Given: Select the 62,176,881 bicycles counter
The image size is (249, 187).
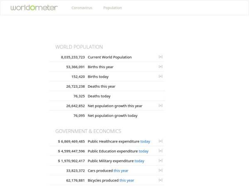Looking at the screenshot, I should tap(76, 180).
